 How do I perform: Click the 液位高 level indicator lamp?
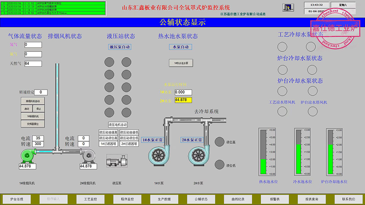click(x=219, y=142)
